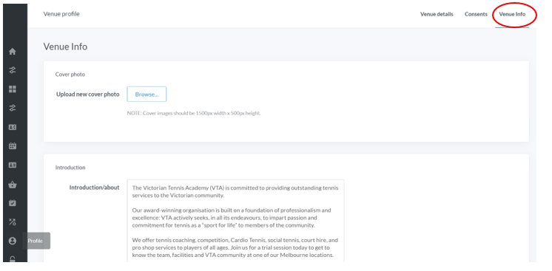Open the checked calendar bookings icon
The width and height of the screenshot is (552, 271).
pos(13,203)
